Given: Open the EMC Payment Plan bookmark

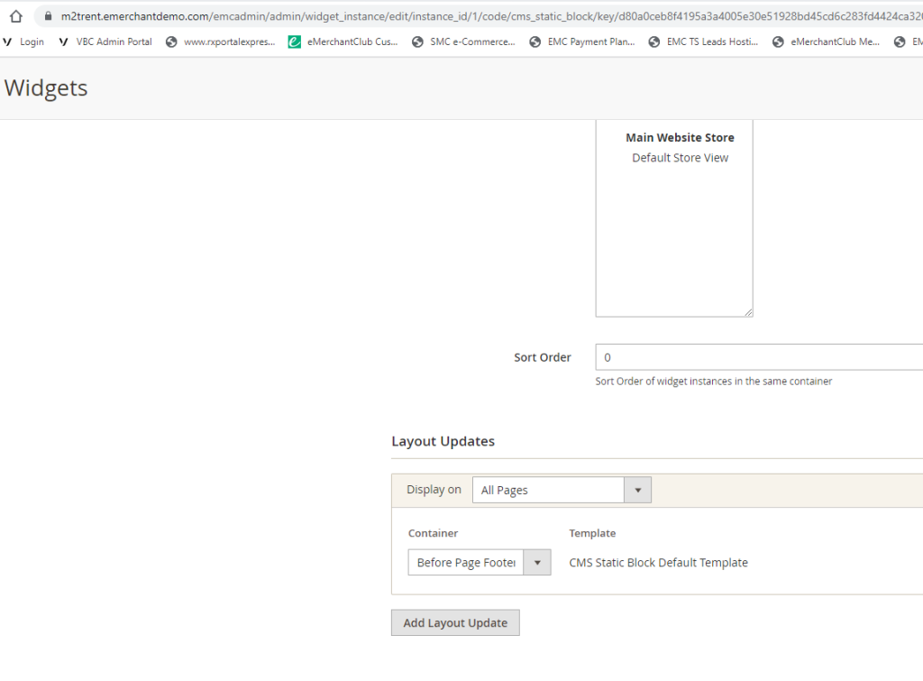Looking at the screenshot, I should pyautogui.click(x=582, y=41).
